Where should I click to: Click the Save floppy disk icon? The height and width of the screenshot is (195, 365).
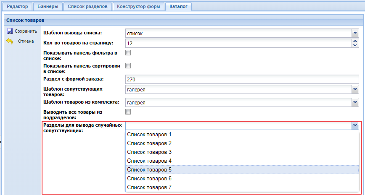click(x=10, y=31)
